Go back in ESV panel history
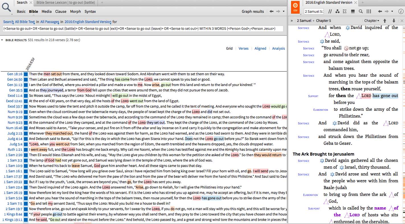 coord(380,11)
